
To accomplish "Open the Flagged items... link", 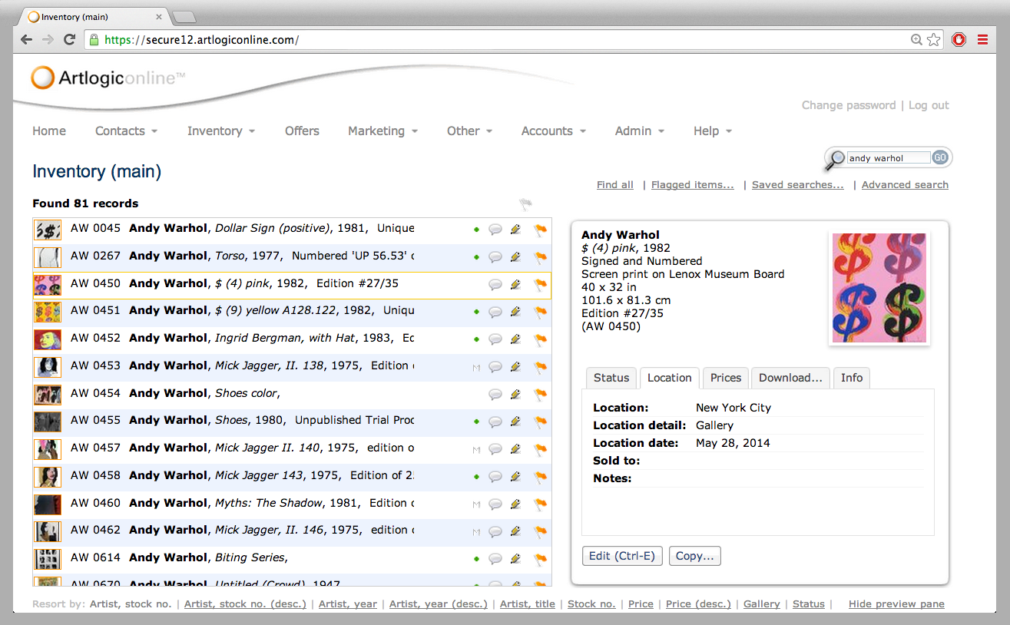I will pos(692,185).
